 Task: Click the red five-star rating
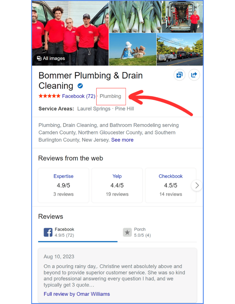[49, 96]
